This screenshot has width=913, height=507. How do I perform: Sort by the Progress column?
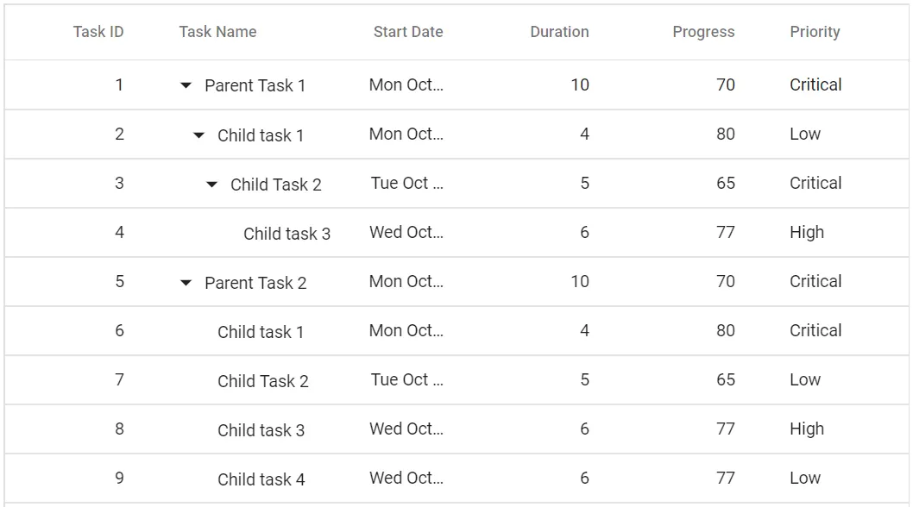[703, 31]
